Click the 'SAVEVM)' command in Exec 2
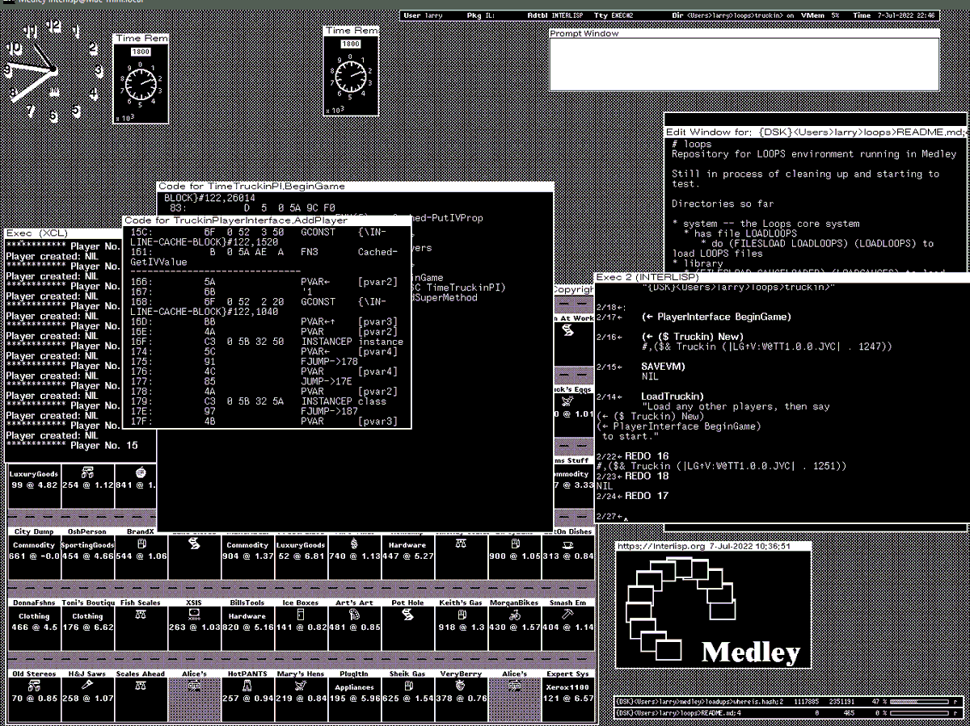970x726 pixels. [664, 367]
